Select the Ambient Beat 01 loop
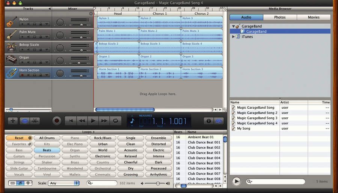 point(198,137)
